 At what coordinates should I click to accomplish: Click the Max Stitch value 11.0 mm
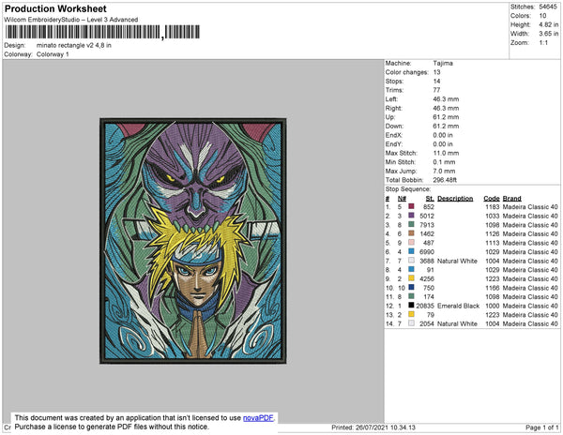coord(446,153)
